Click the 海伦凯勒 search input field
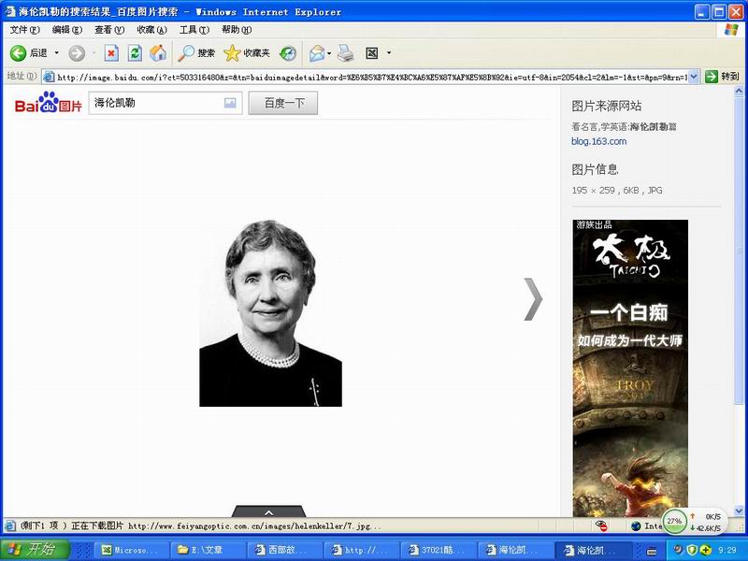748x561 pixels. (x=154, y=104)
